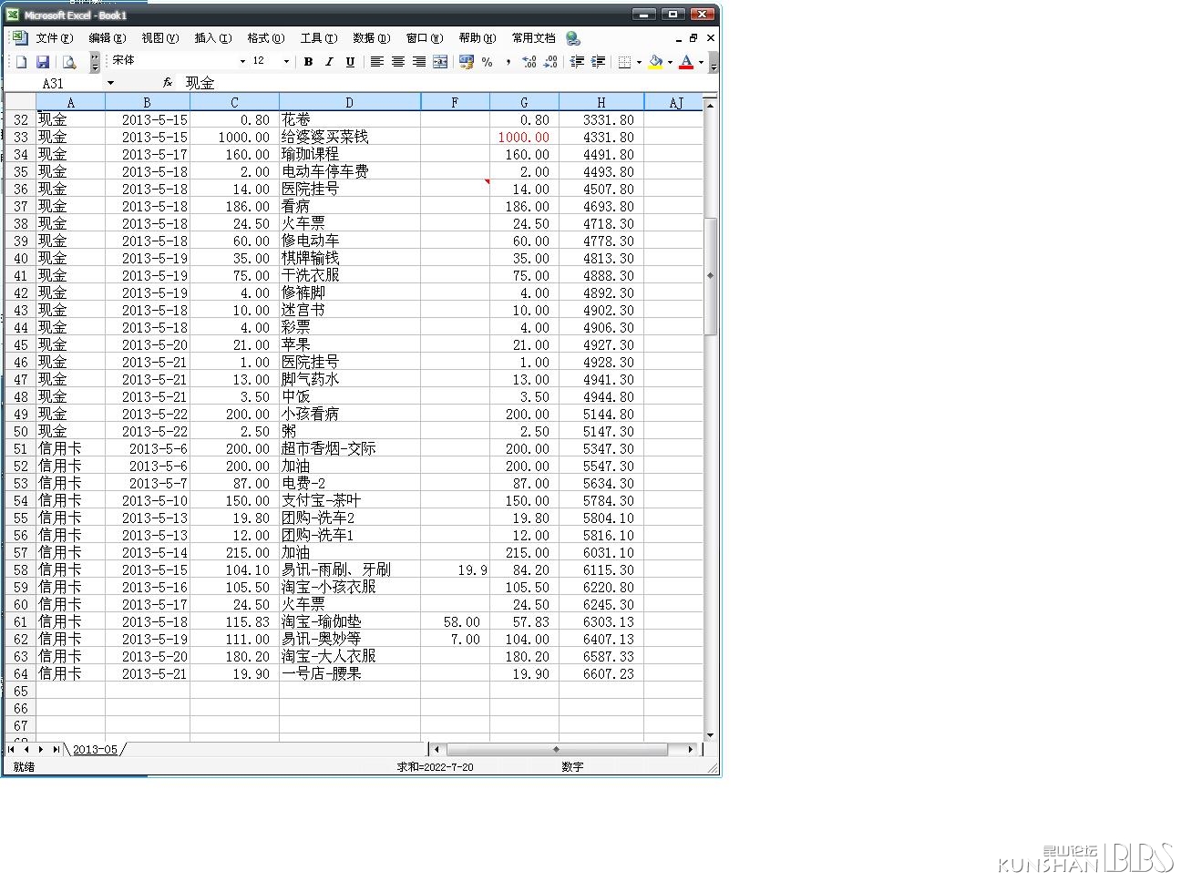This screenshot has height=882, width=1181.
Task: Apply yellow fill color
Action: coord(655,62)
